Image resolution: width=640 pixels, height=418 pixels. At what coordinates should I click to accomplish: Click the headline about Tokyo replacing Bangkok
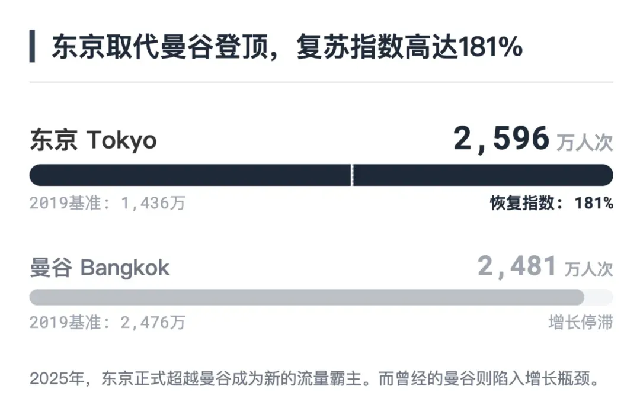pyautogui.click(x=287, y=47)
